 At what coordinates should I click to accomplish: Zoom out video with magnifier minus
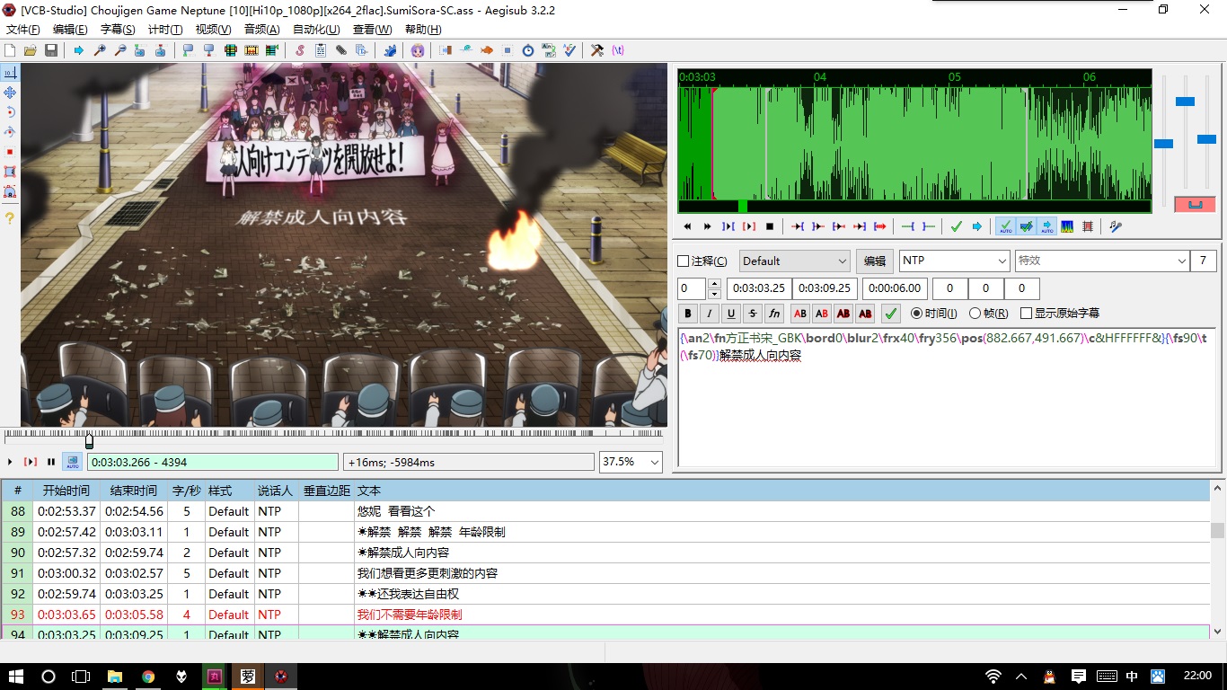(120, 50)
